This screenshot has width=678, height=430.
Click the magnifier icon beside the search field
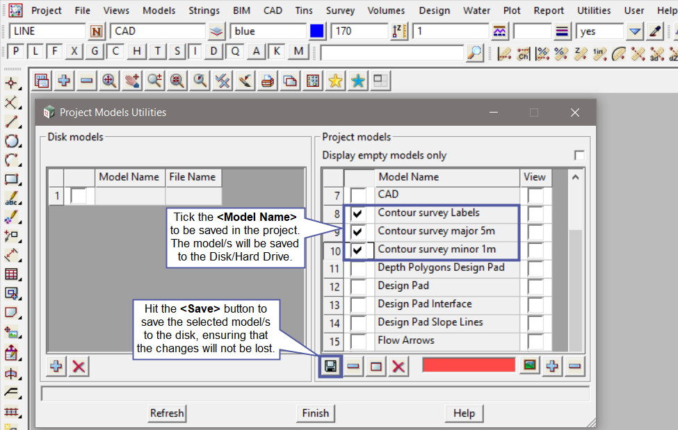tap(474, 52)
